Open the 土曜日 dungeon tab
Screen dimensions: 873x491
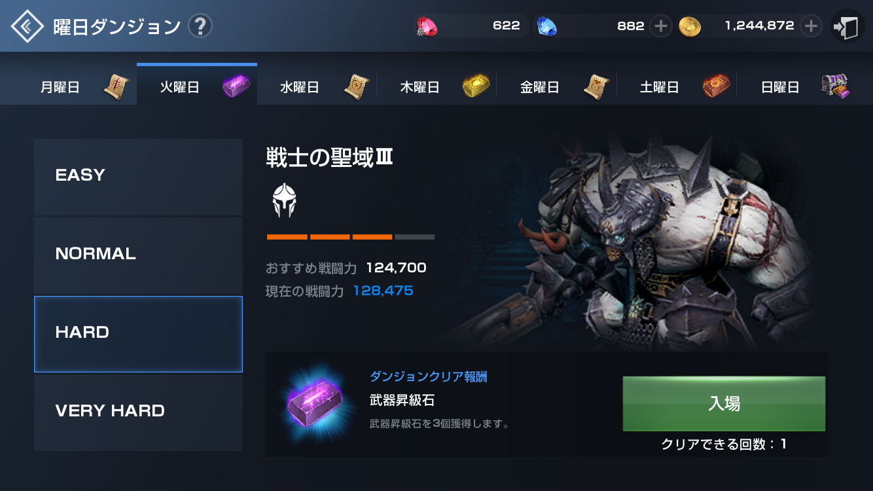677,85
